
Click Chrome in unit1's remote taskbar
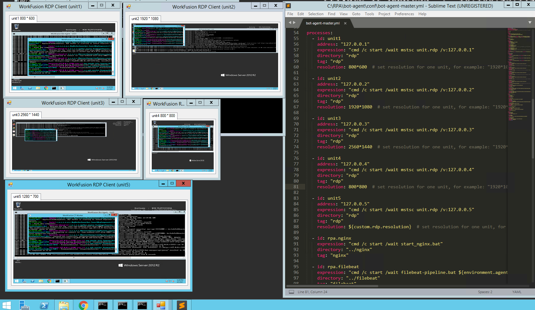[46, 88]
